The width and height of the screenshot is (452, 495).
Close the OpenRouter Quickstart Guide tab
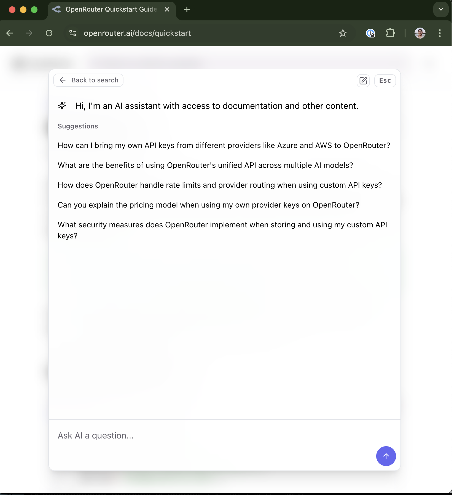pos(167,10)
